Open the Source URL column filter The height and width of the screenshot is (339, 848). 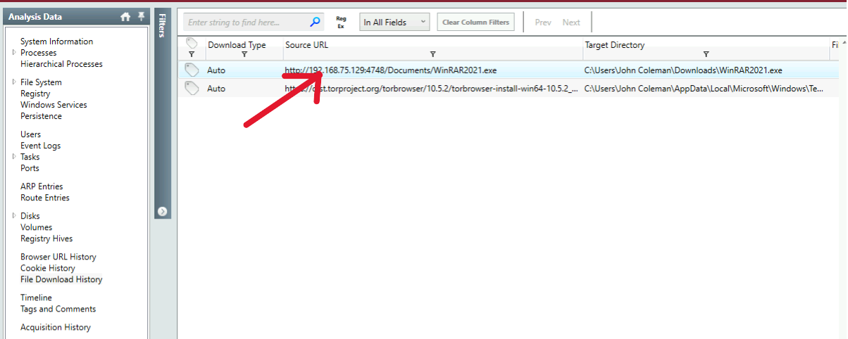pos(432,54)
